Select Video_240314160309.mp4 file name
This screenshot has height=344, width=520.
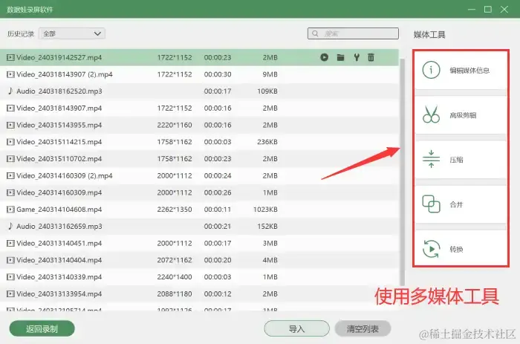tap(59, 192)
